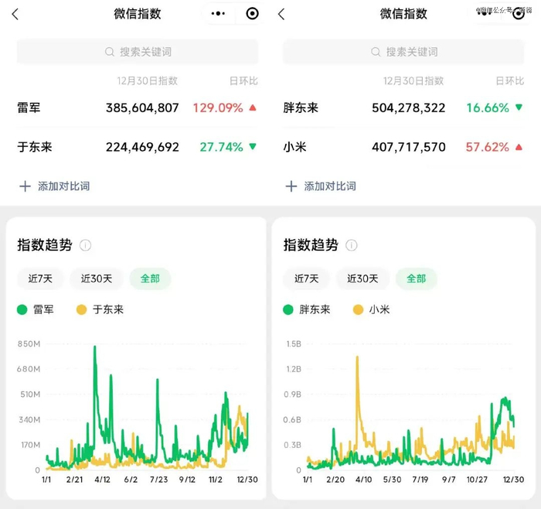Screen dimensions: 541x509
Task: Click the 27.74% daily change
Action: pos(222,147)
